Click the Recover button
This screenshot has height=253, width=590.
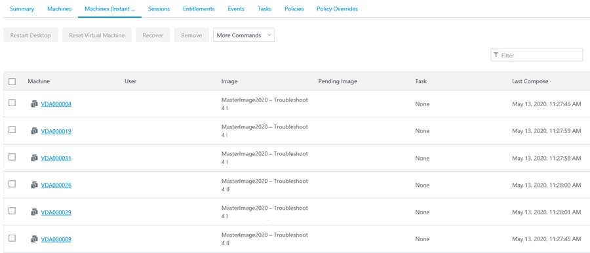(x=153, y=35)
